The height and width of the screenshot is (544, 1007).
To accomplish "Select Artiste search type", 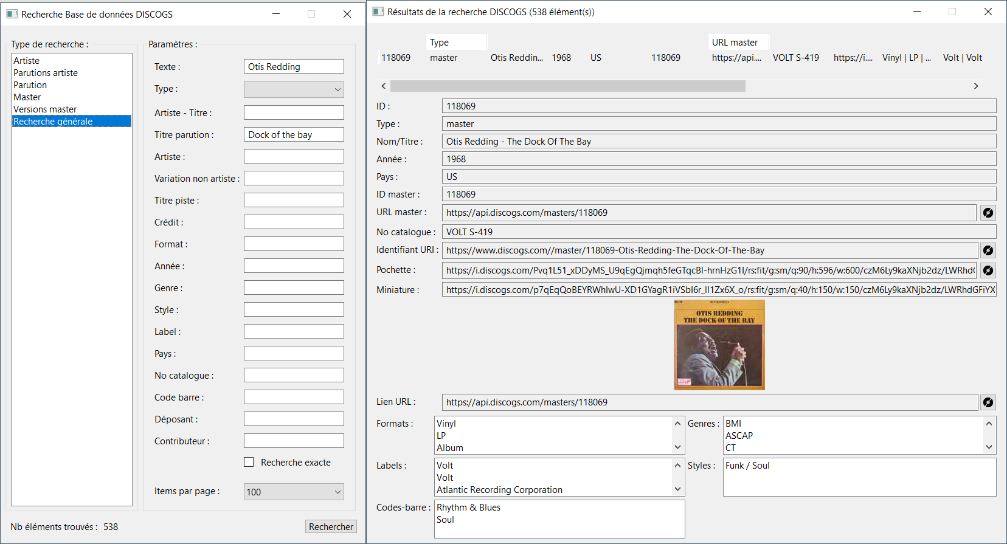I will [x=27, y=61].
